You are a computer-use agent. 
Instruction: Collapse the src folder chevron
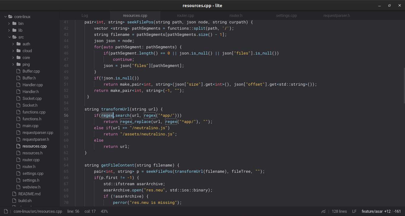point(9,37)
